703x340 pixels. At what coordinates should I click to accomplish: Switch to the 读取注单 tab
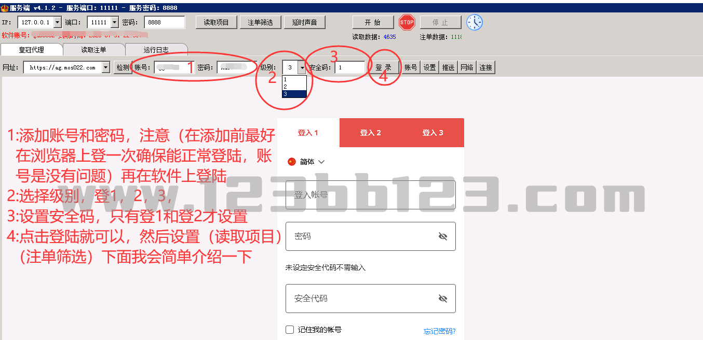93,50
